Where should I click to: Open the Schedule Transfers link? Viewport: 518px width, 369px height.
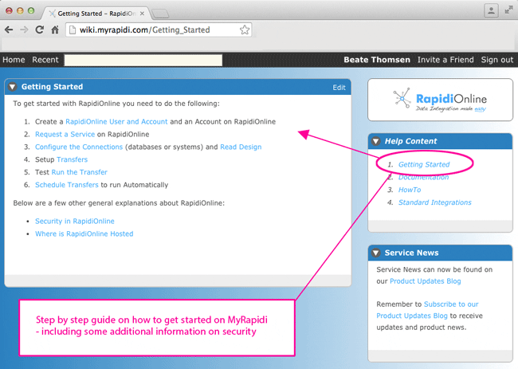pos(67,185)
